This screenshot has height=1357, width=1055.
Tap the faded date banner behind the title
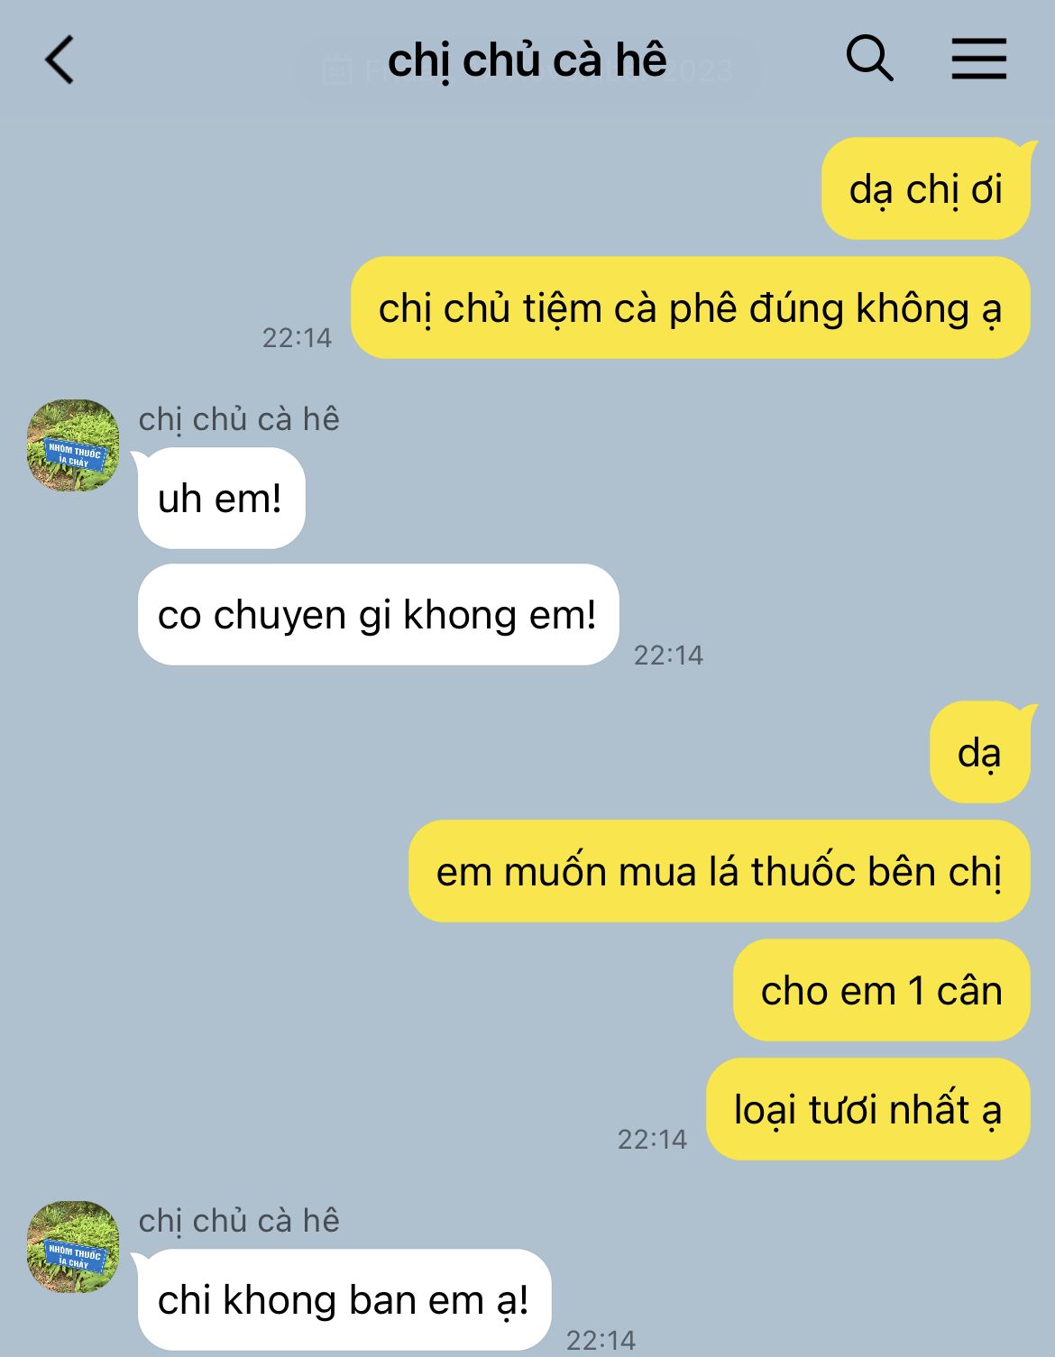(528, 69)
